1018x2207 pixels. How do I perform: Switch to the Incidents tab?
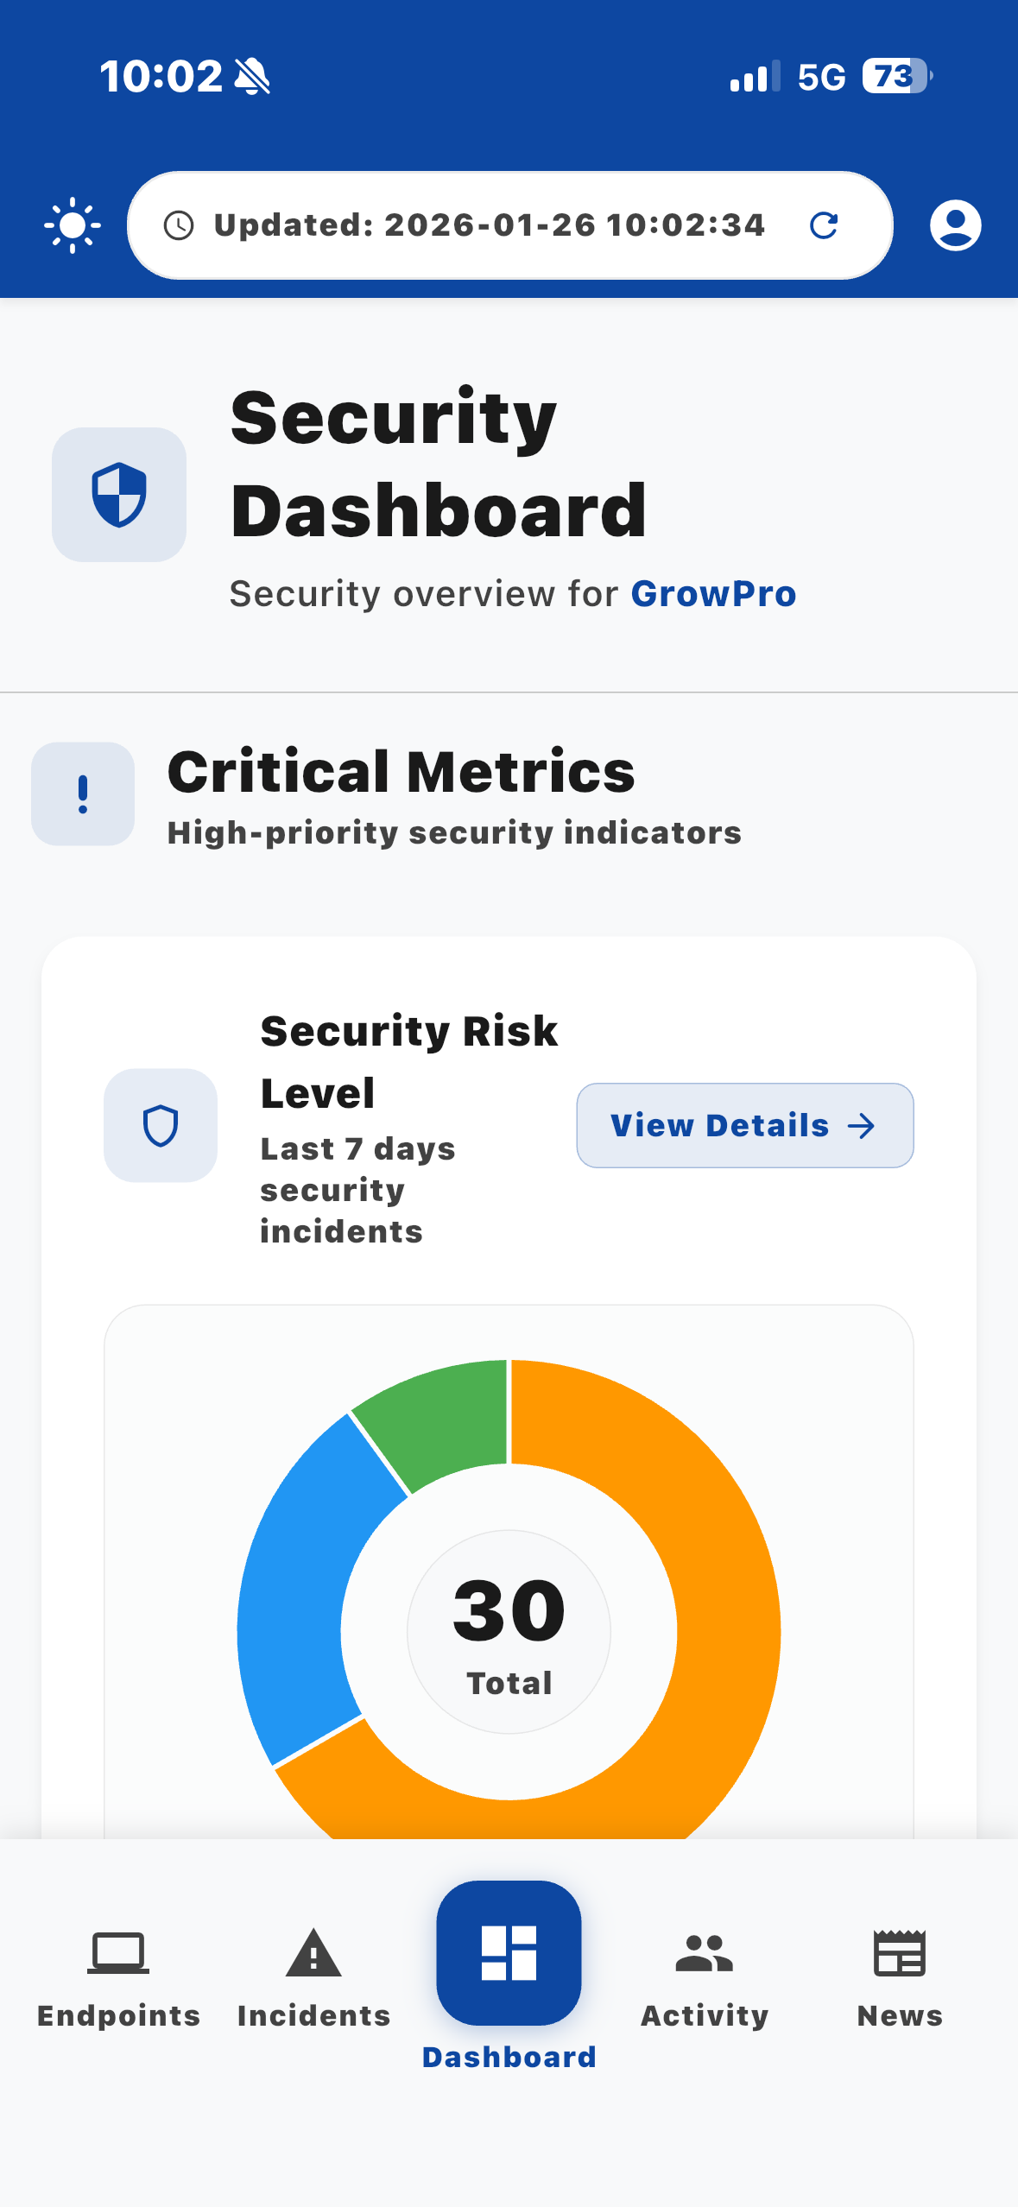click(313, 1977)
